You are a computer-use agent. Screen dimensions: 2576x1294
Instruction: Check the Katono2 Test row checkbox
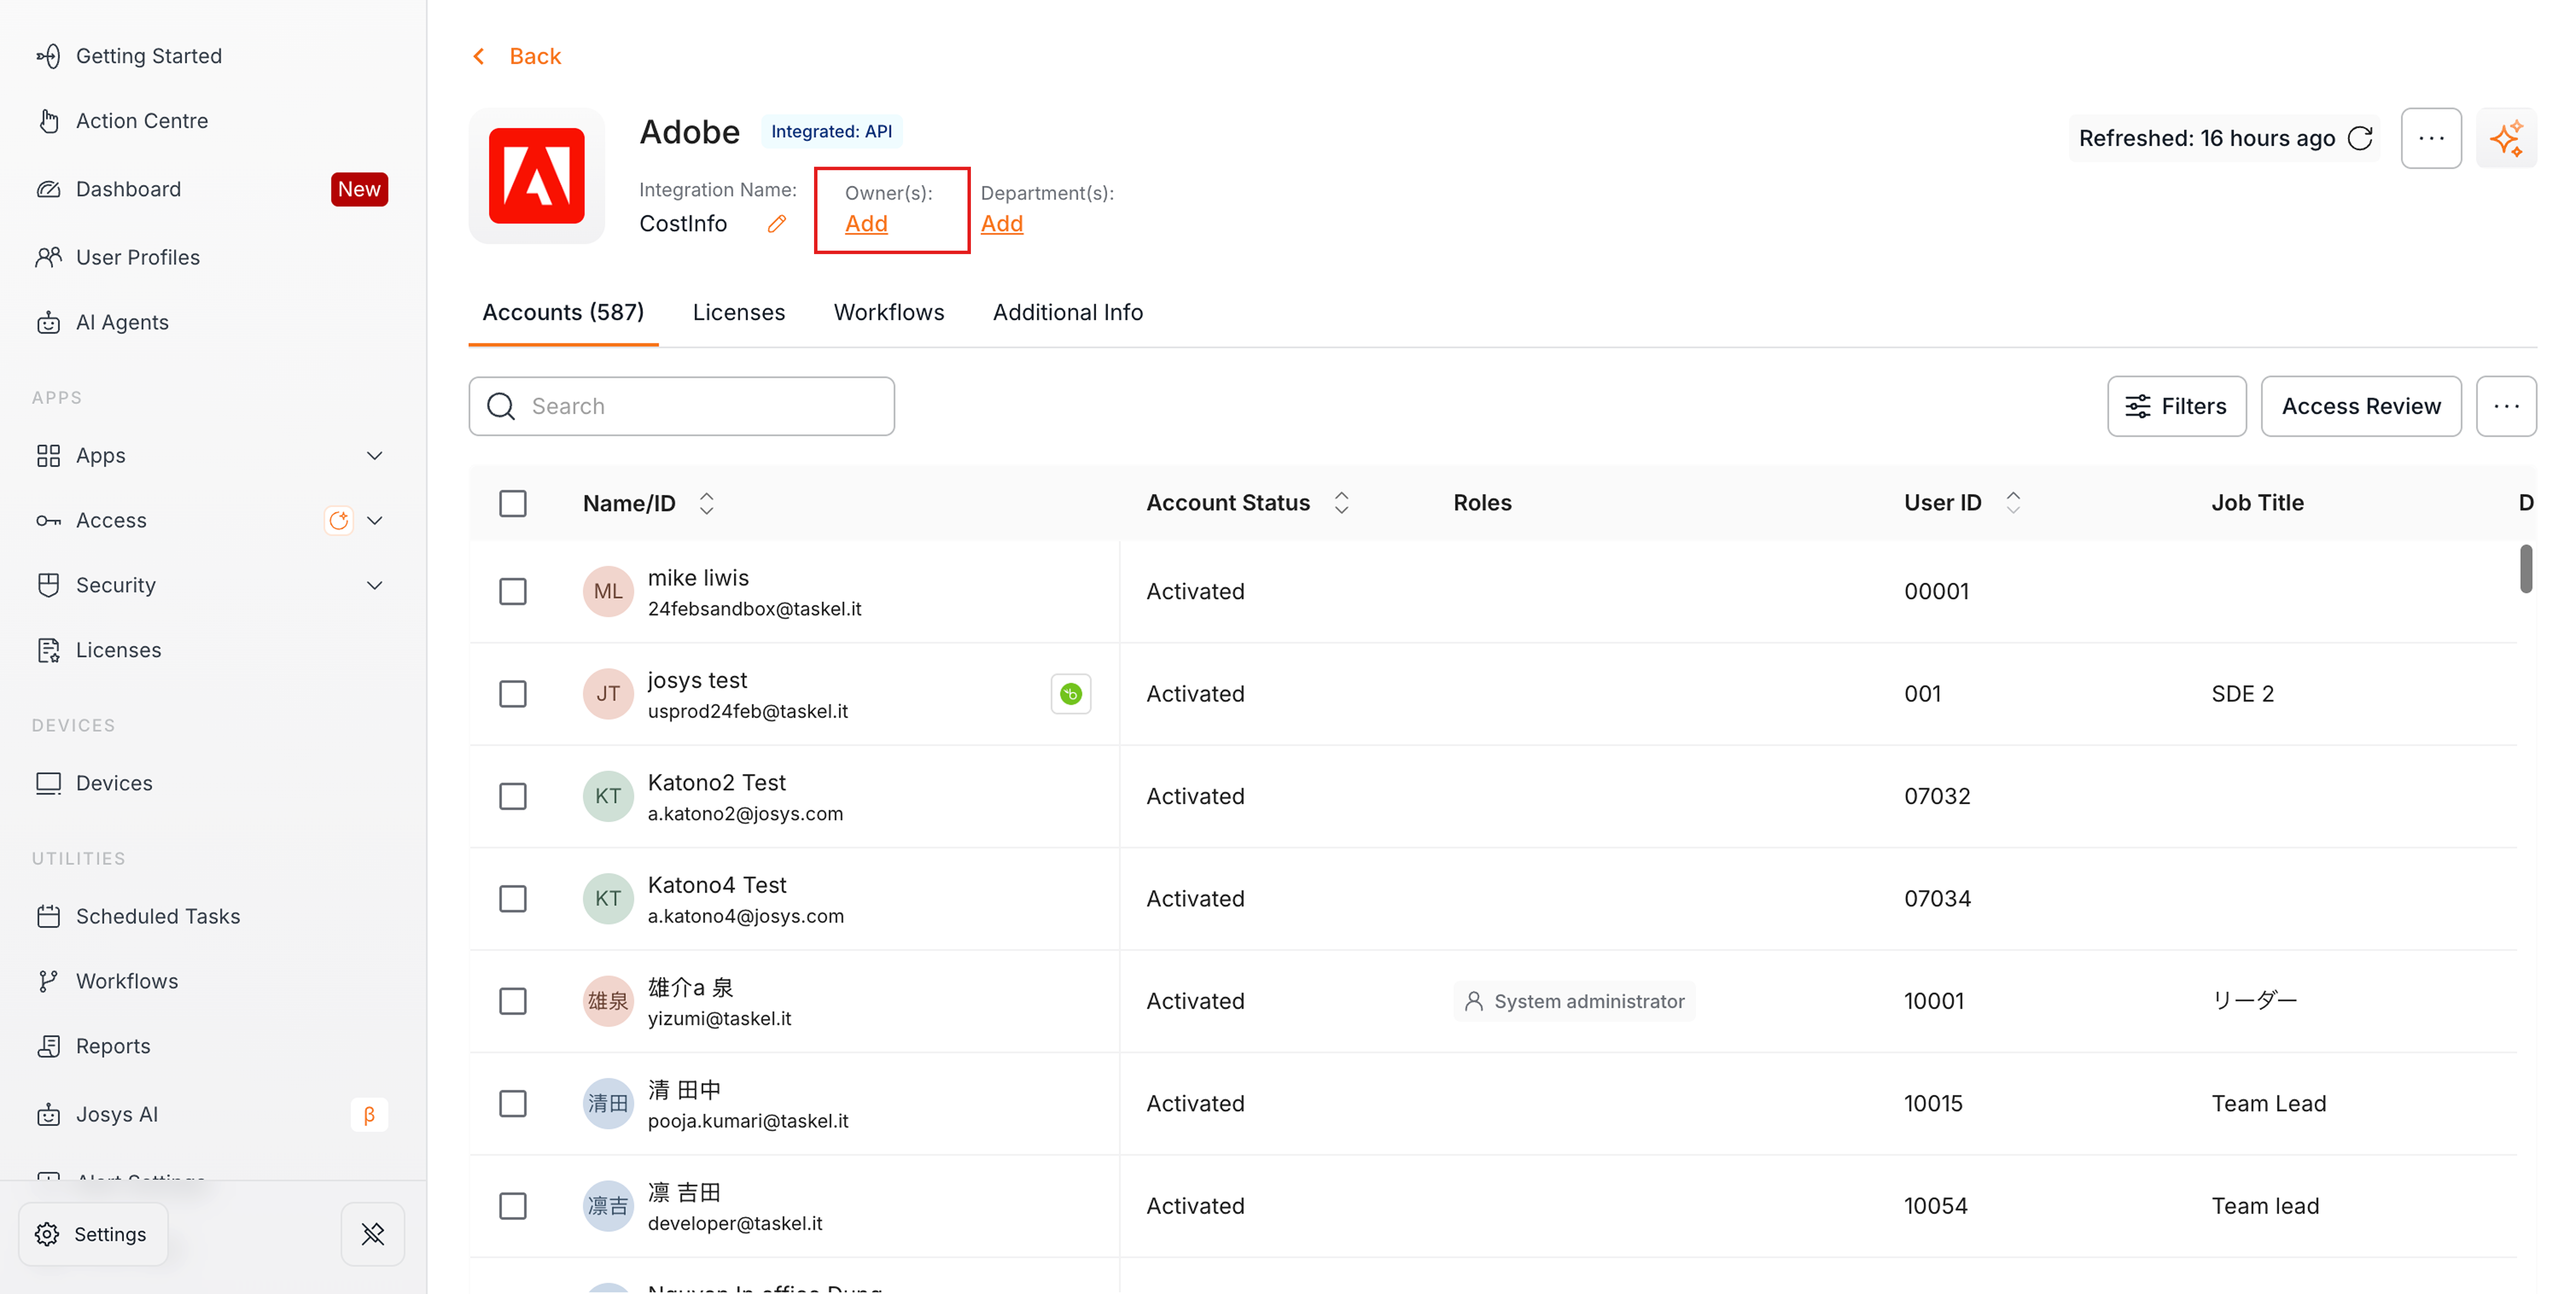pyautogui.click(x=513, y=796)
